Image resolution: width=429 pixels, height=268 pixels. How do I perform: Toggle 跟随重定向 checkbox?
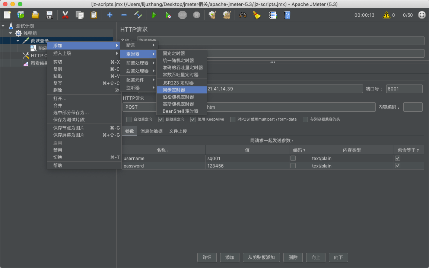coord(161,119)
